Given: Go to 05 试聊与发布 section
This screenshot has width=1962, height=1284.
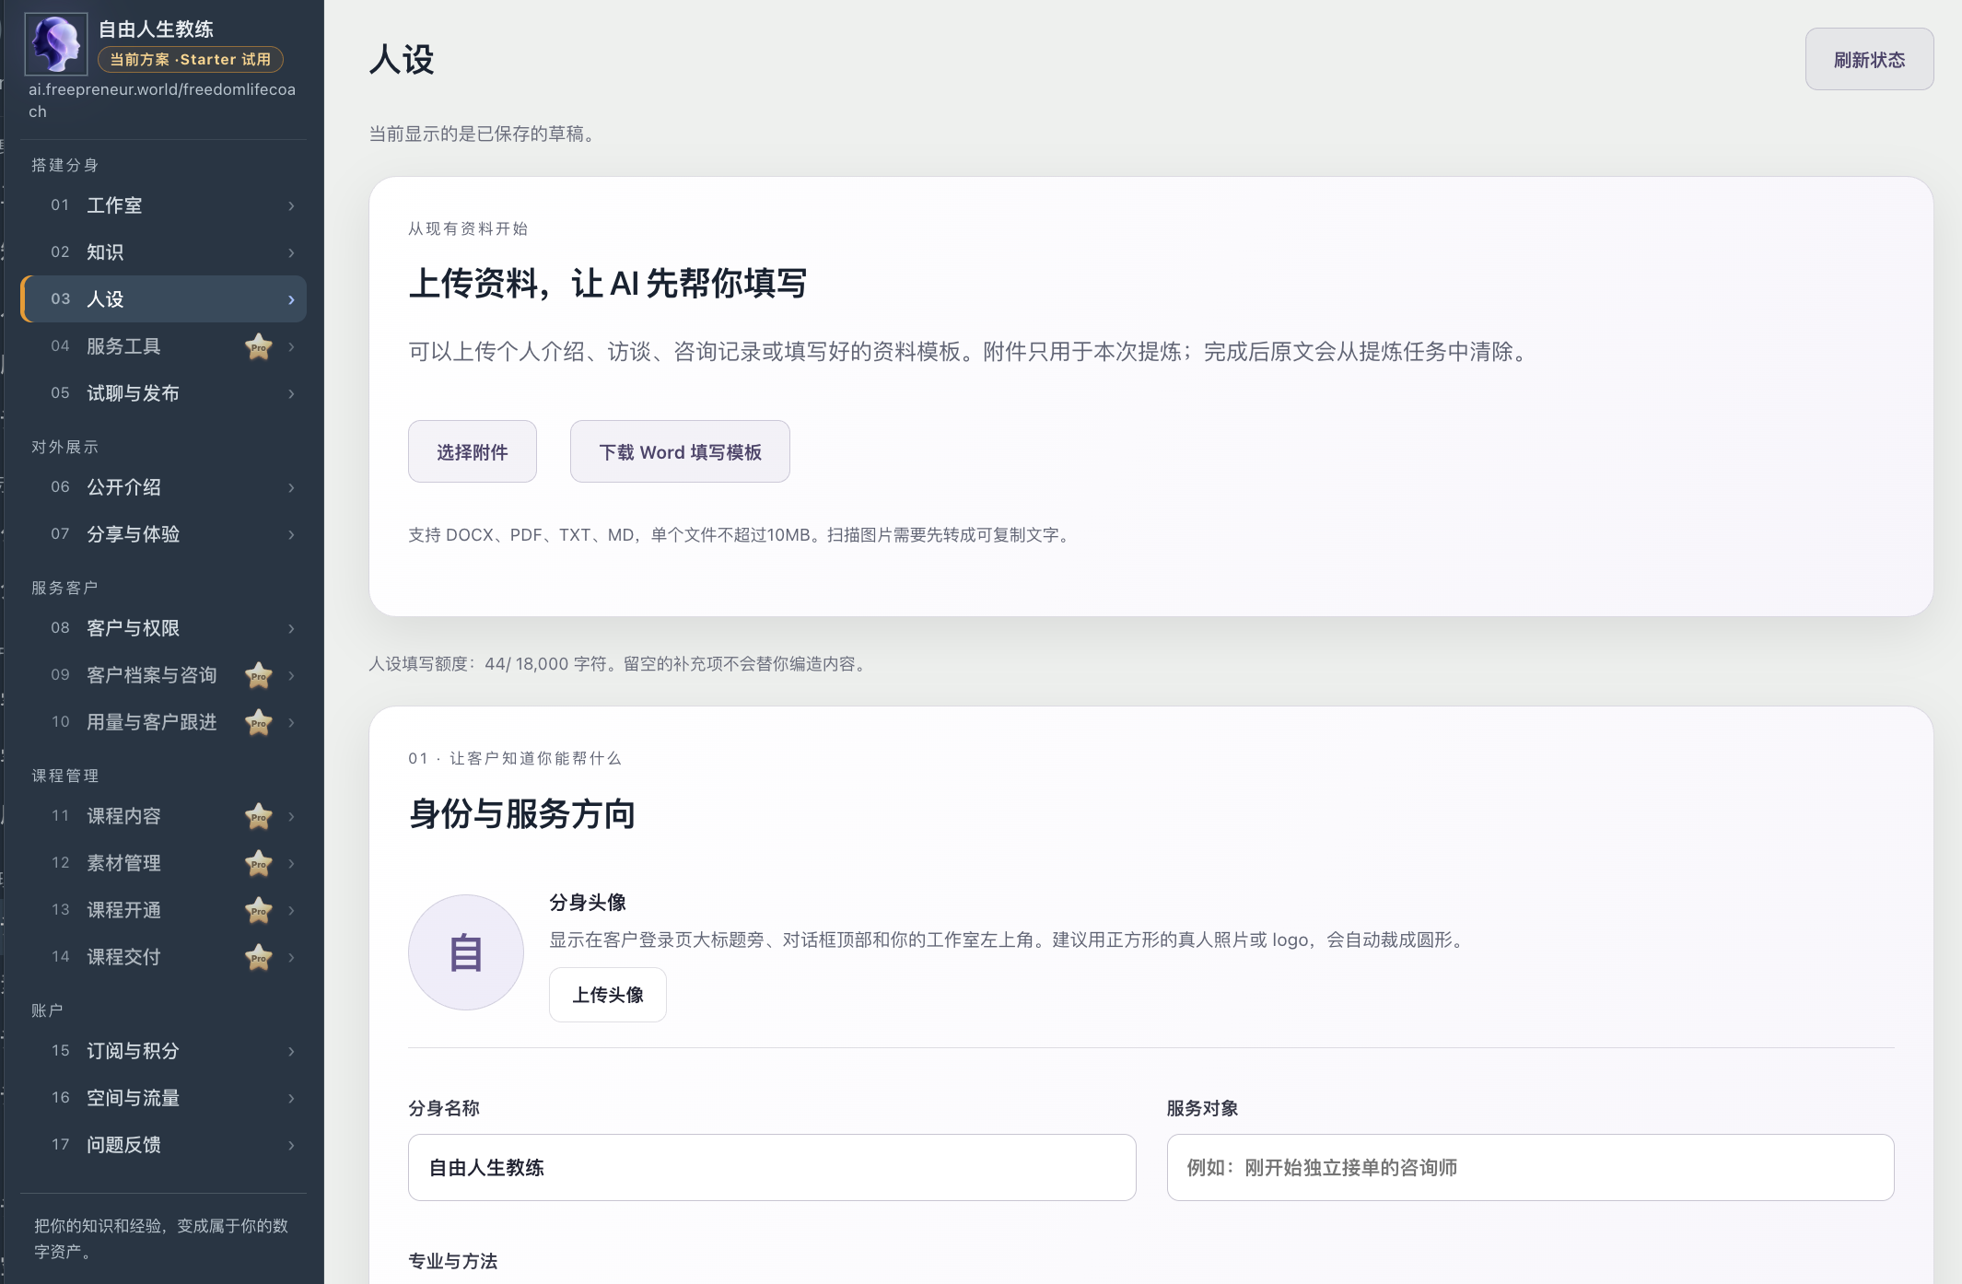Looking at the screenshot, I should [164, 393].
